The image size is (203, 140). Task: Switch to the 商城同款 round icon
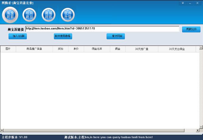point(48,15)
